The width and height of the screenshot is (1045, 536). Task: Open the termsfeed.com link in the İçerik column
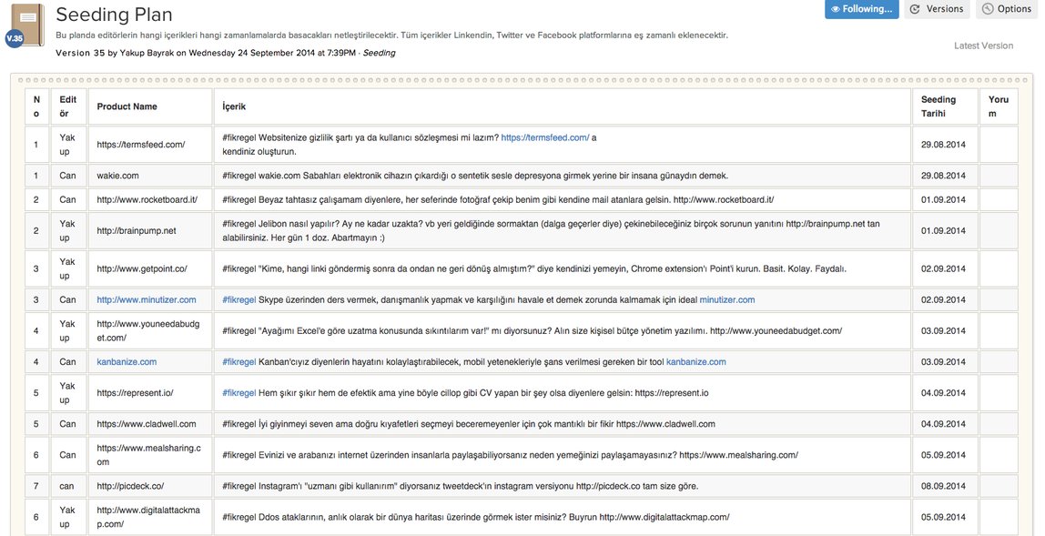(x=545, y=137)
